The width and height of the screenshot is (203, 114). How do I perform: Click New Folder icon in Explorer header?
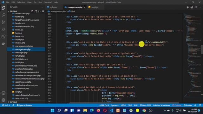pyautogui.click(x=36, y=11)
